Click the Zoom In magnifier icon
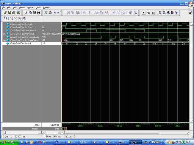 coord(160,13)
